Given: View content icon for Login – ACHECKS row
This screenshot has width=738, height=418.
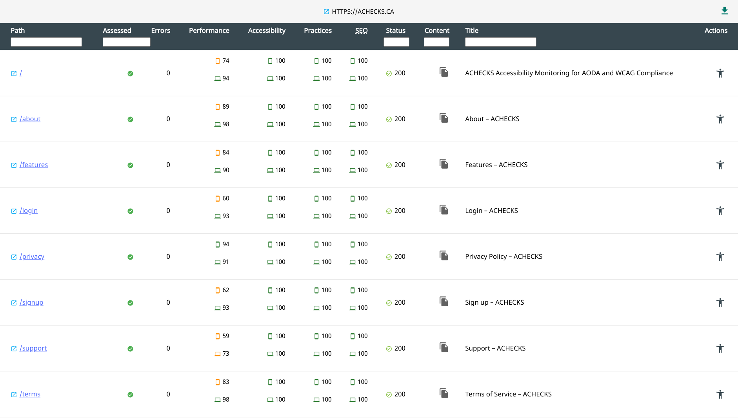Looking at the screenshot, I should click(444, 210).
